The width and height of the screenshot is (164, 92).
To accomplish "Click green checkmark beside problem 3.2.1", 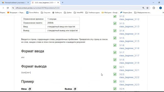I will pyautogui.click(x=115, y=67).
